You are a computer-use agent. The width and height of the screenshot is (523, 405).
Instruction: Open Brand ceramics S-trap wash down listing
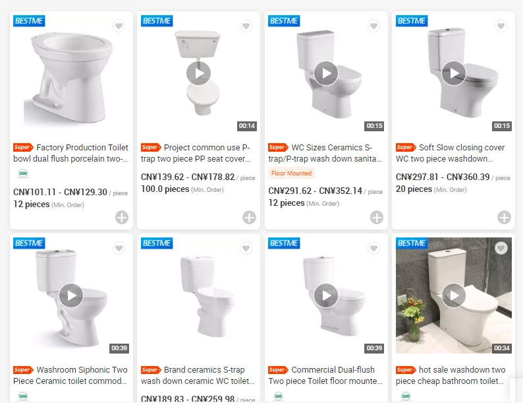tap(198, 375)
